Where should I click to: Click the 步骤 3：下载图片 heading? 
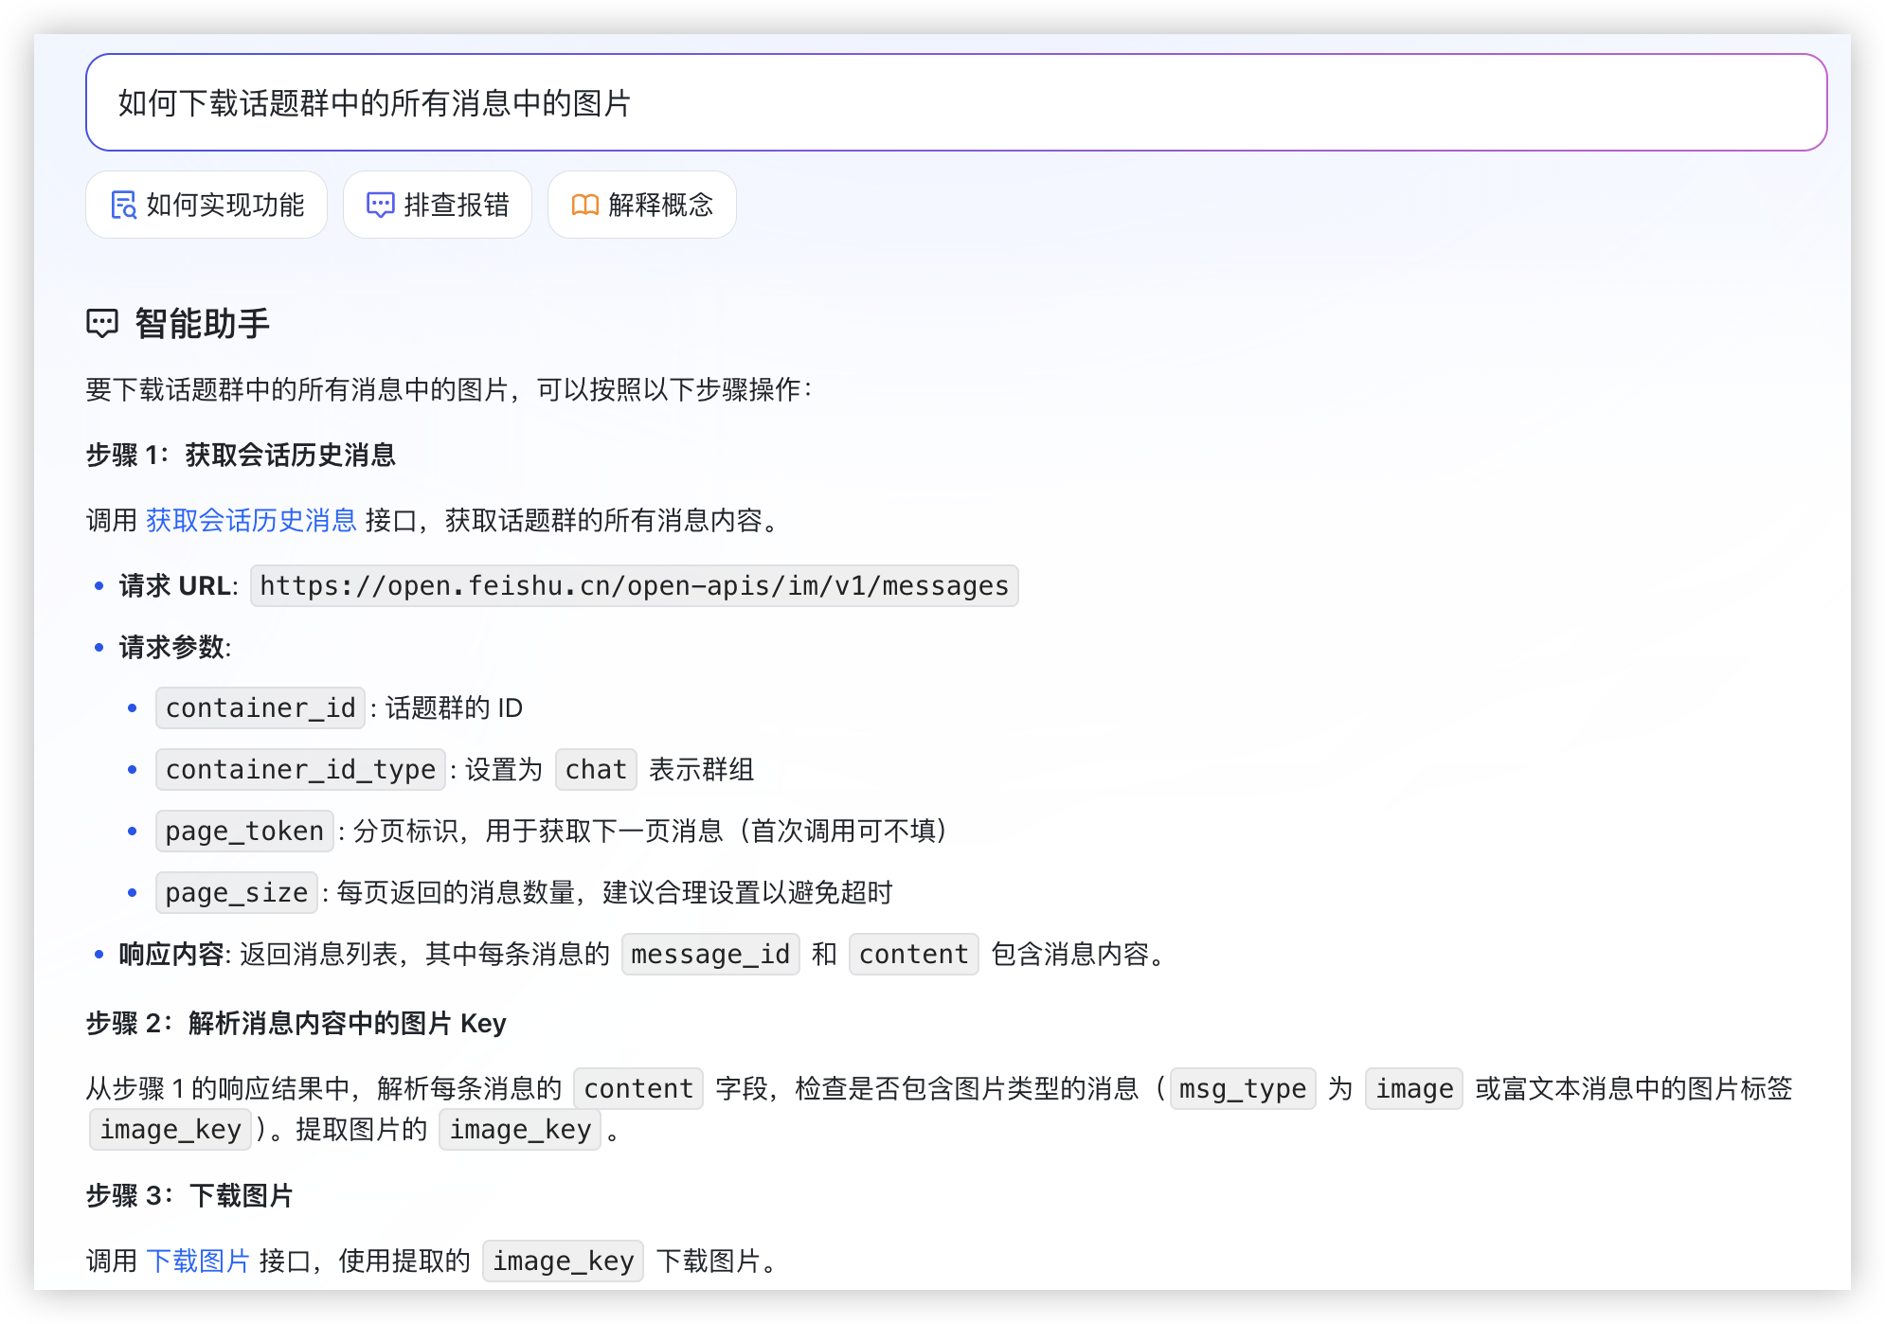point(189,1195)
